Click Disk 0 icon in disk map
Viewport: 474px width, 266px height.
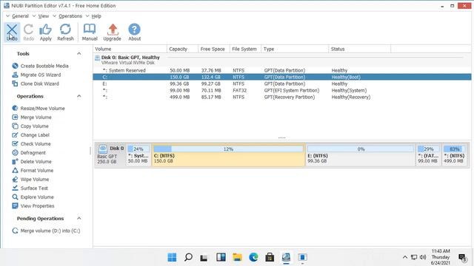pyautogui.click(x=103, y=149)
